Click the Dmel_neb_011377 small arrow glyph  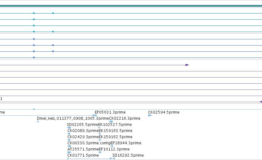pos(38,122)
